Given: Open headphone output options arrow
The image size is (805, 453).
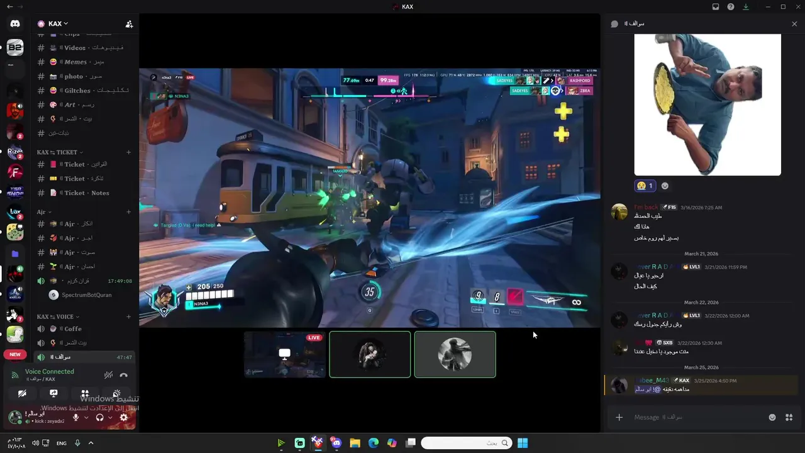Looking at the screenshot, I should [110, 417].
